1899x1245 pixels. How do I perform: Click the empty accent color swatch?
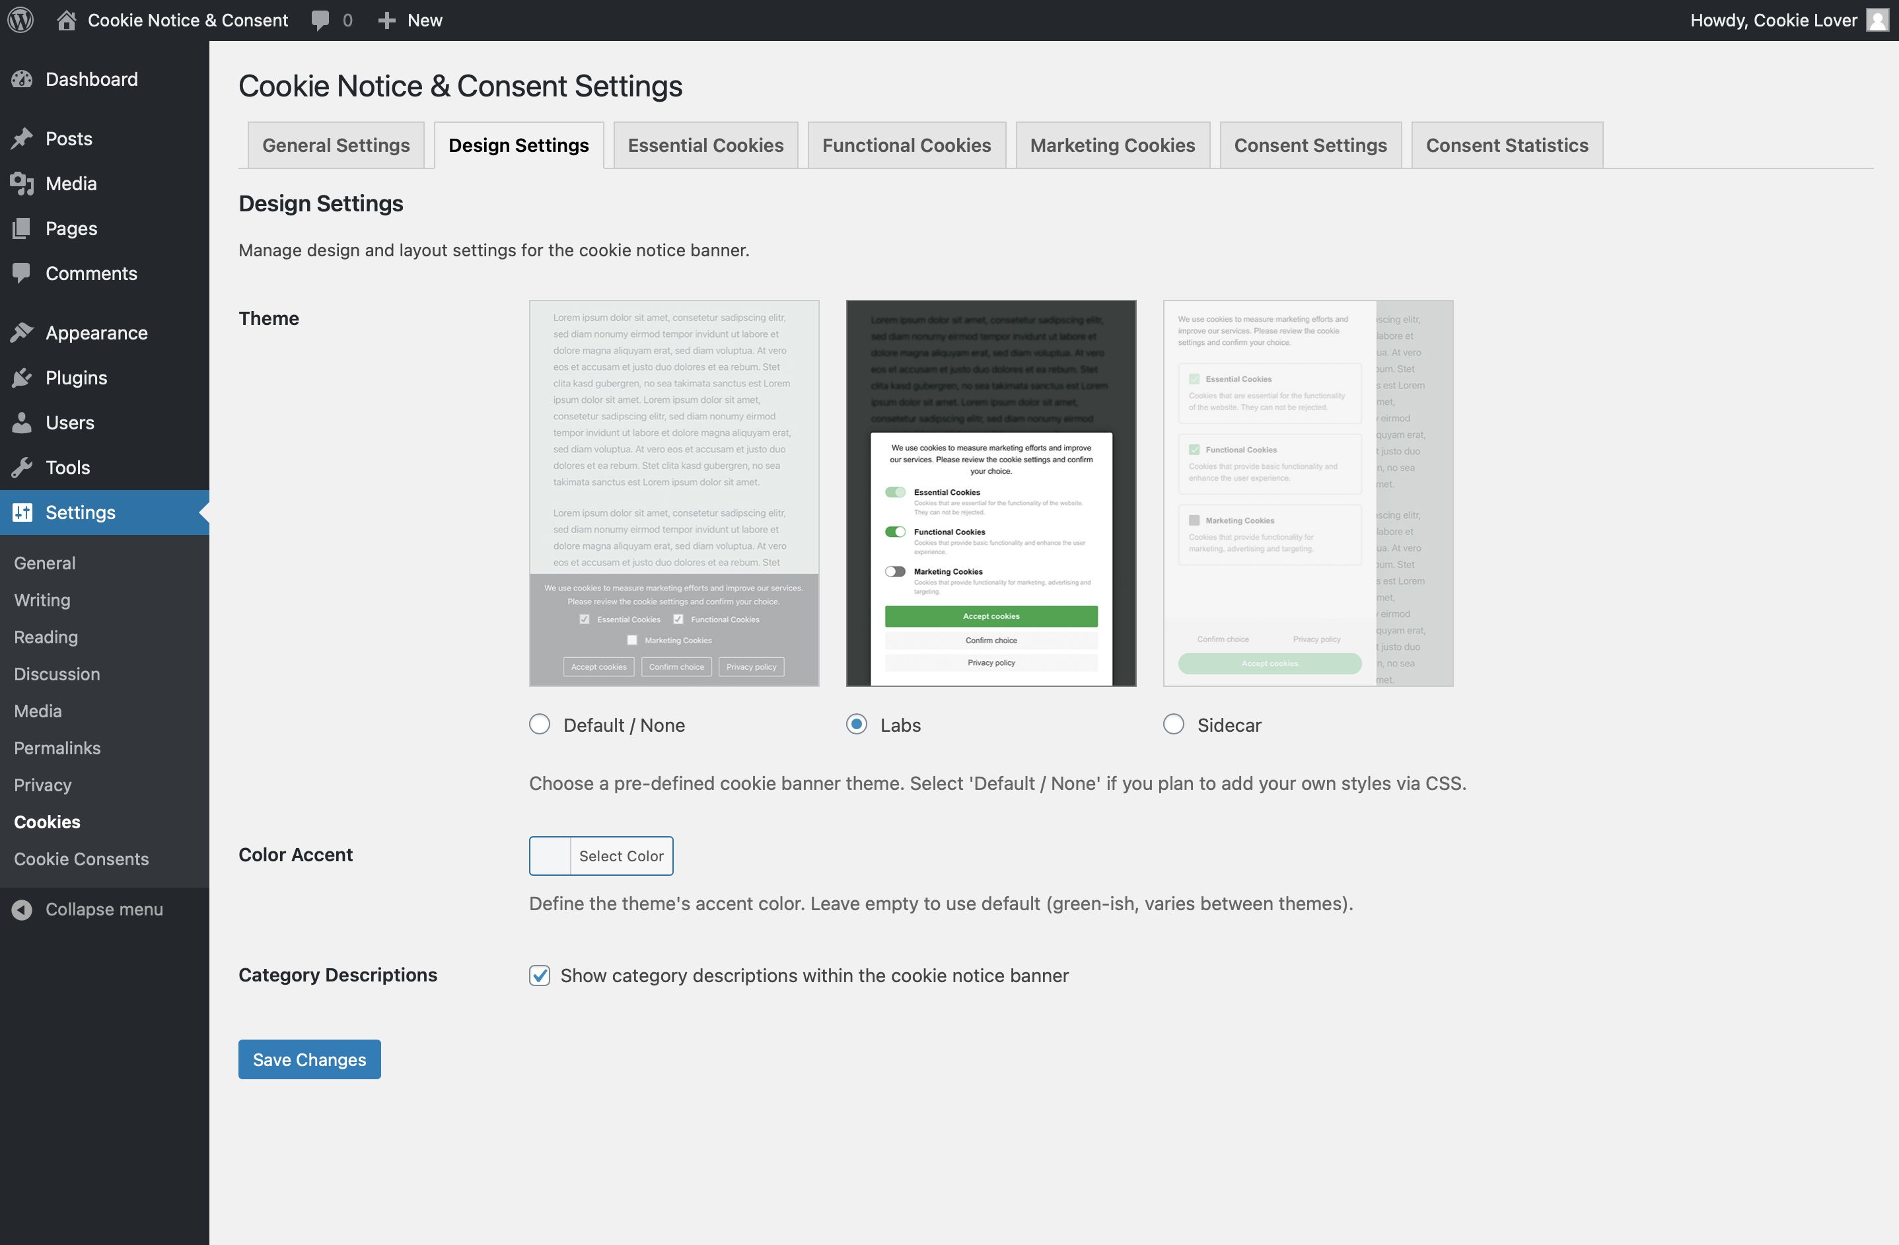click(551, 855)
